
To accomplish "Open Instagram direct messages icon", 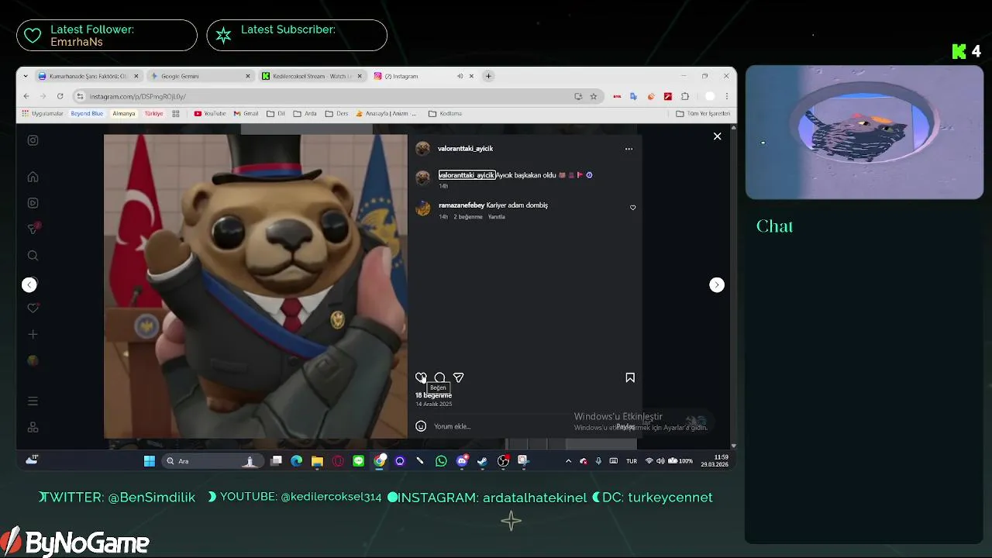I will 33,229.
